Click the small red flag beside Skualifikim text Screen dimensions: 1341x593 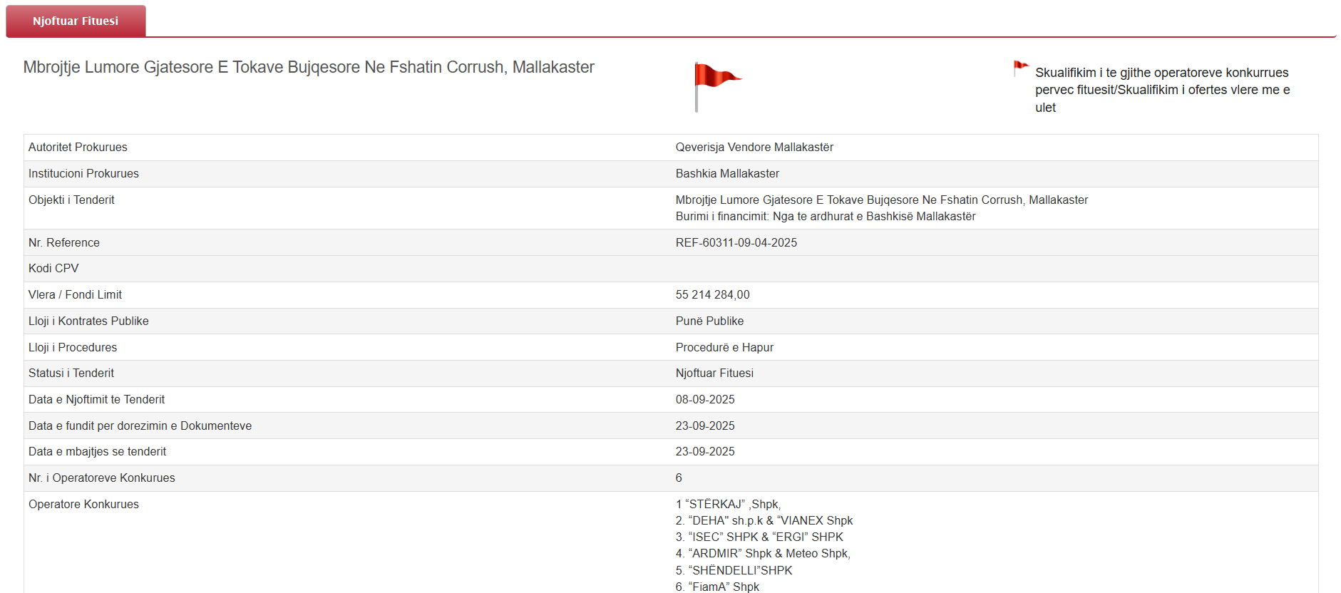click(x=1020, y=68)
